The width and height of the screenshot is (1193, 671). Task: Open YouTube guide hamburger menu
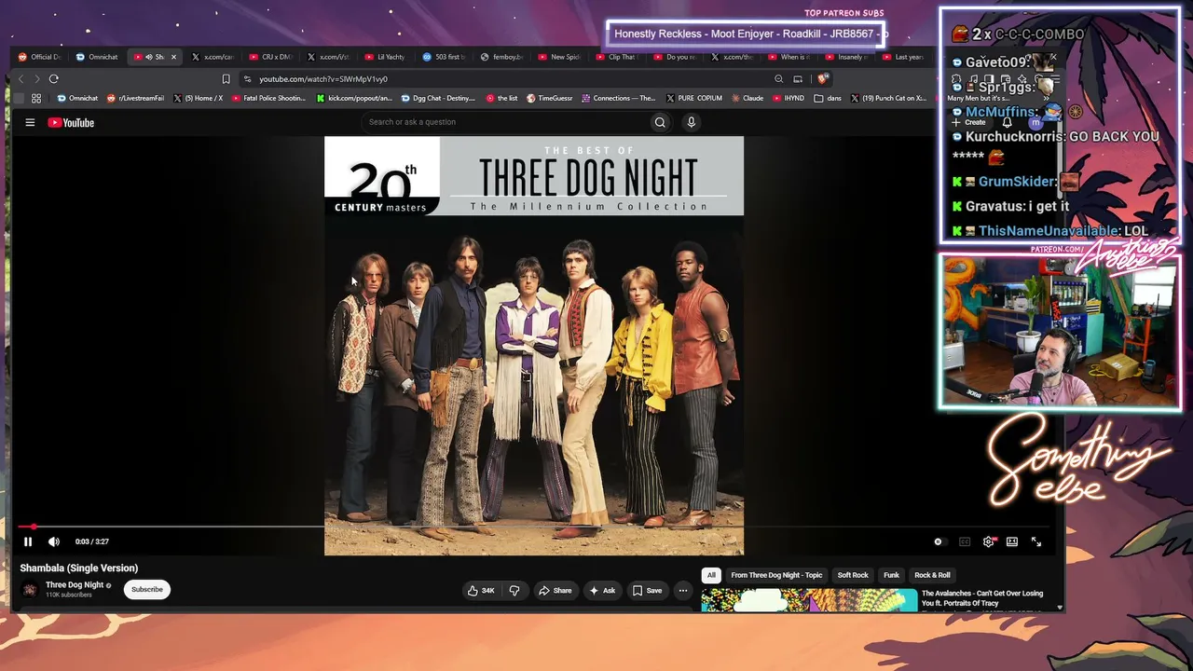pos(30,122)
